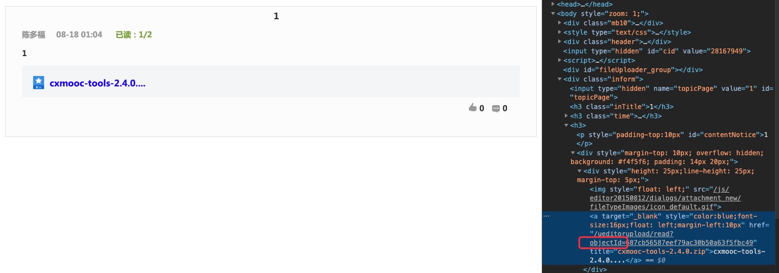Expand the div class header node
The width and height of the screenshot is (779, 273).
[x=560, y=42]
